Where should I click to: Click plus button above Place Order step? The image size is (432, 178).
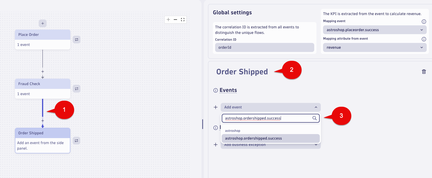tap(43, 23)
